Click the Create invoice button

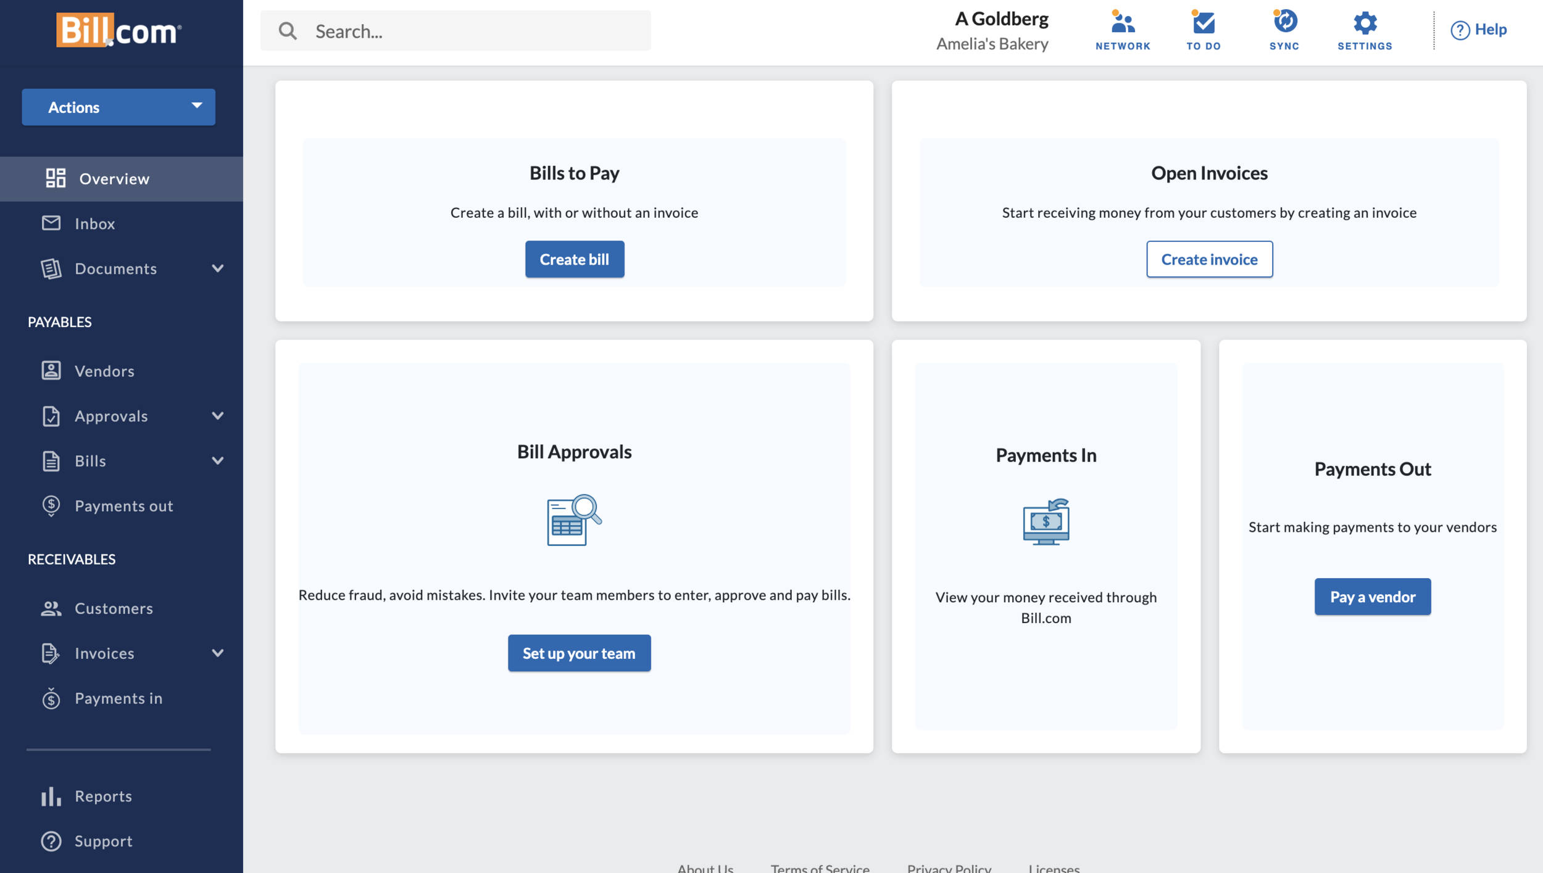pyautogui.click(x=1209, y=259)
